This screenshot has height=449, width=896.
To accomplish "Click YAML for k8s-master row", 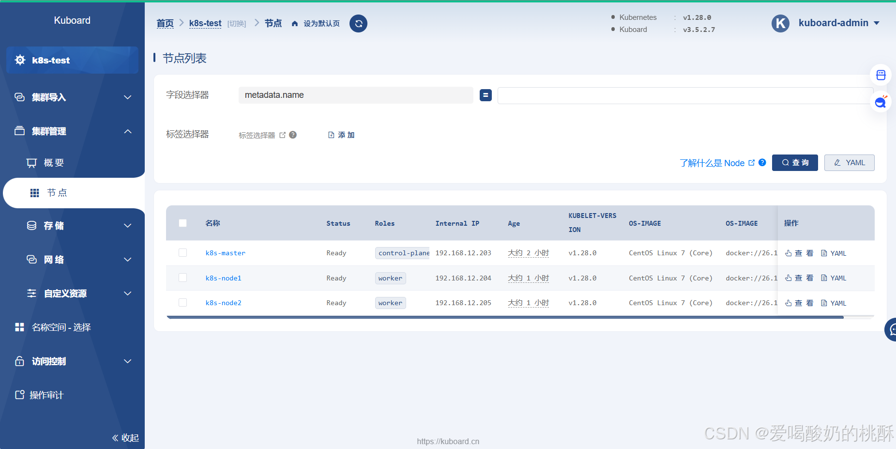I will tap(834, 253).
